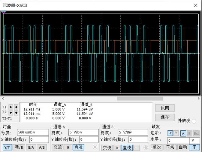Set channel A coupling to 0 ground
This screenshot has height=152, width=202.
click(x=68, y=147)
